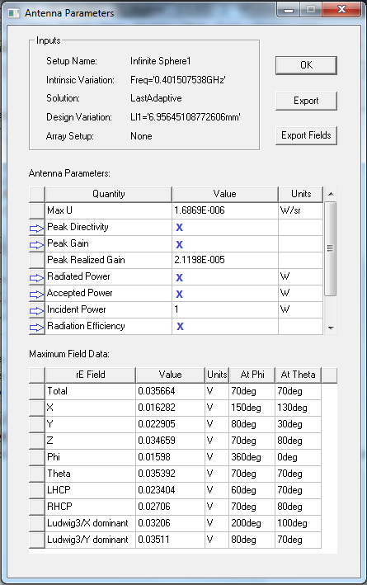367x585 pixels.
Task: Click the arrow icon next to Accepted Power
Action: (36, 294)
